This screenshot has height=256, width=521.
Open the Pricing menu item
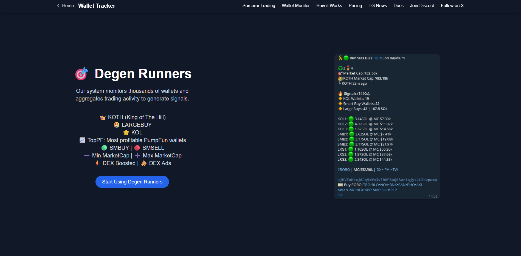click(355, 5)
